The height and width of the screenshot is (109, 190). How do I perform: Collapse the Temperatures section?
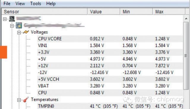(19, 100)
